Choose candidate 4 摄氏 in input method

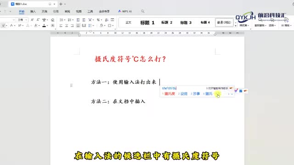[x=208, y=93]
